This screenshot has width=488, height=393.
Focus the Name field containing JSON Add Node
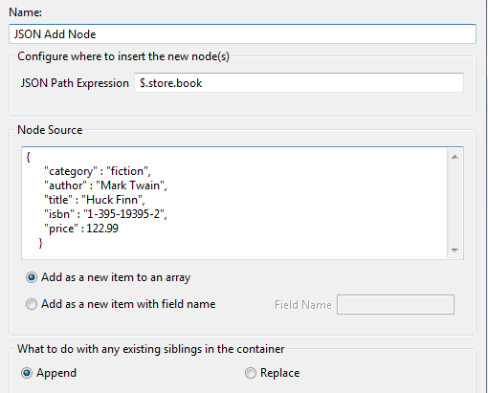point(242,33)
